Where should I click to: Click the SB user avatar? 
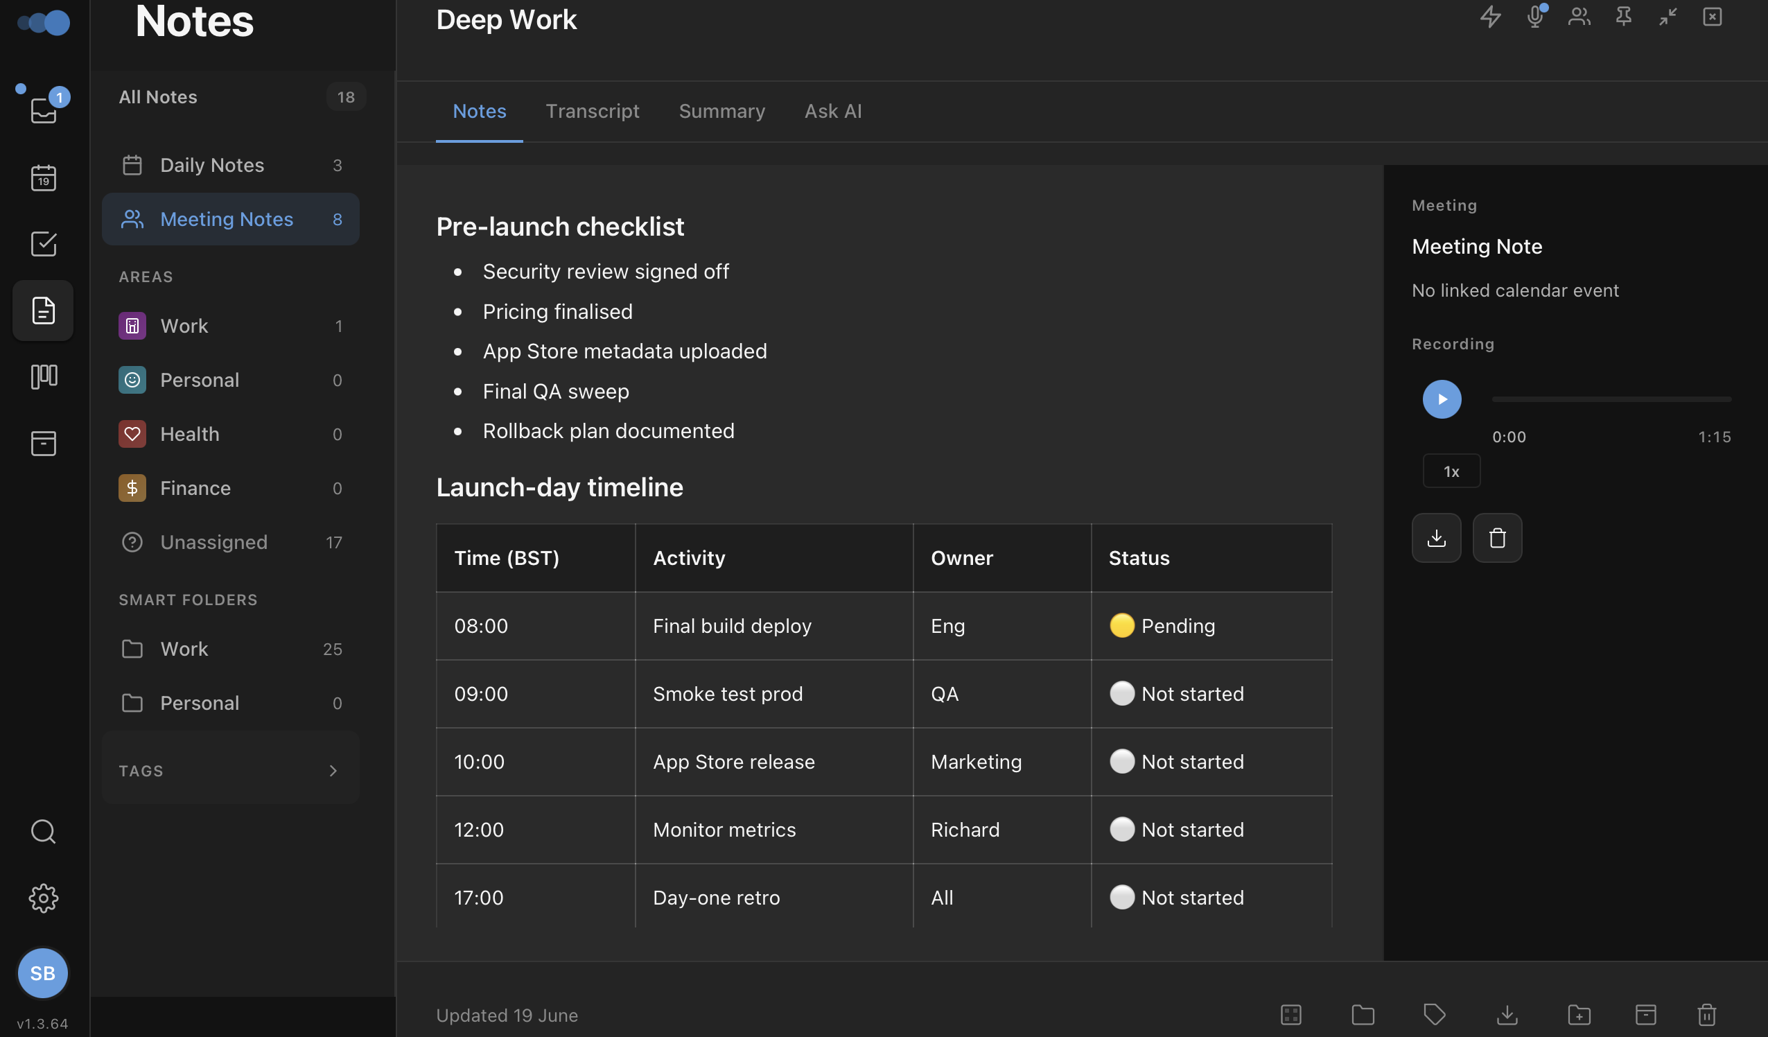pos(43,973)
